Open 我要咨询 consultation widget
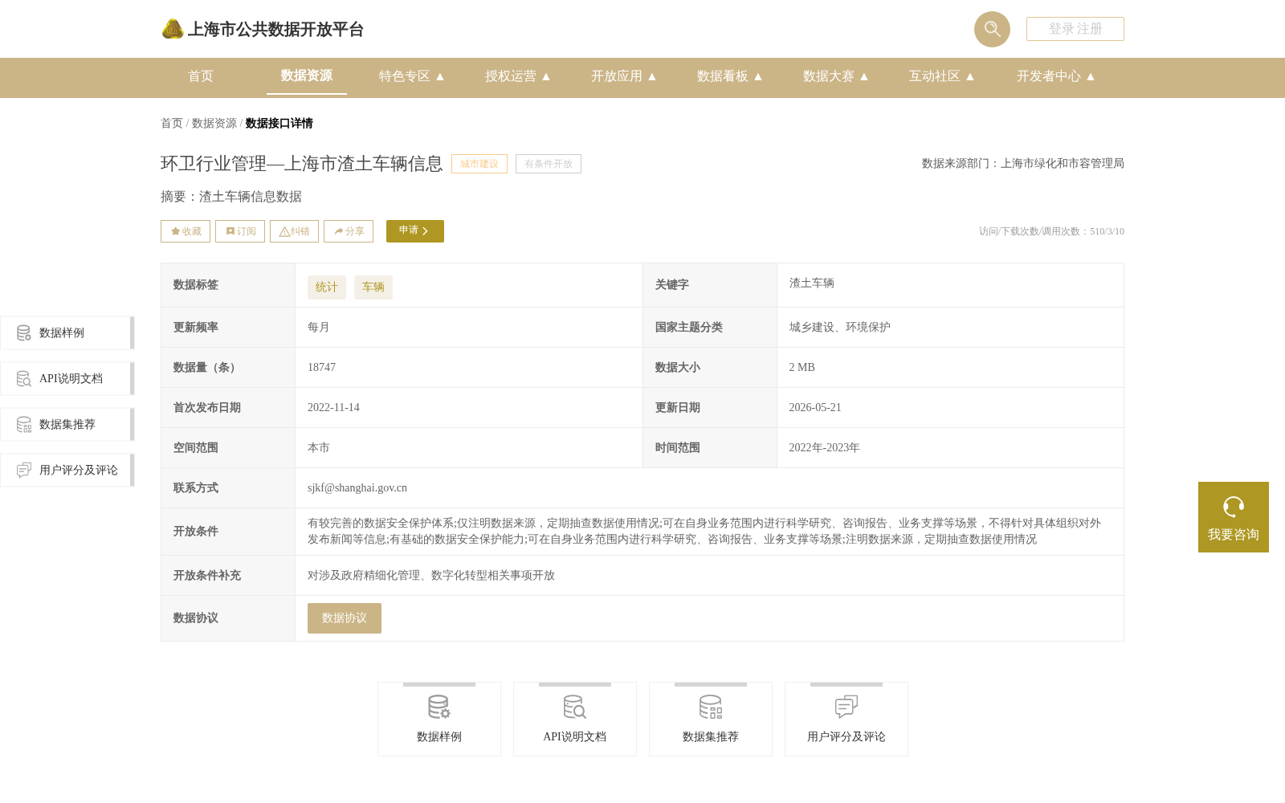Image resolution: width=1285 pixels, height=803 pixels. tap(1234, 517)
